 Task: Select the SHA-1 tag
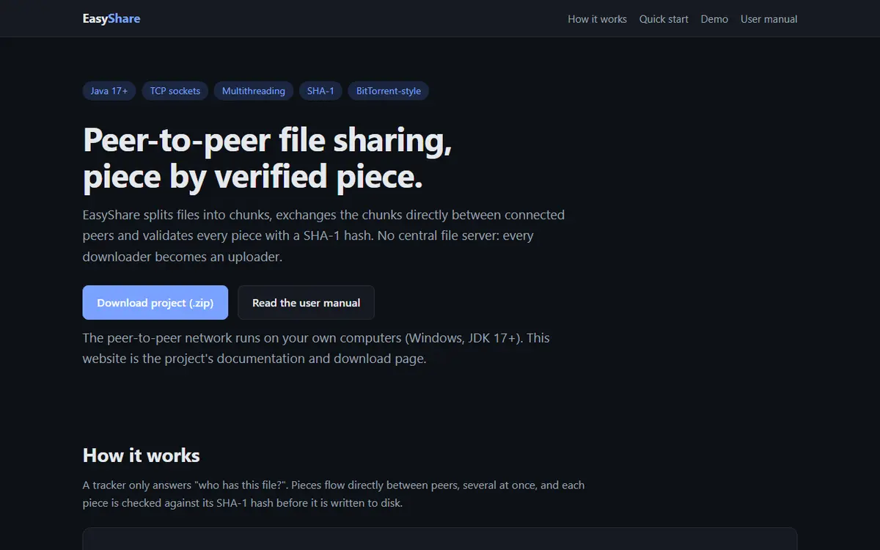[x=320, y=91]
